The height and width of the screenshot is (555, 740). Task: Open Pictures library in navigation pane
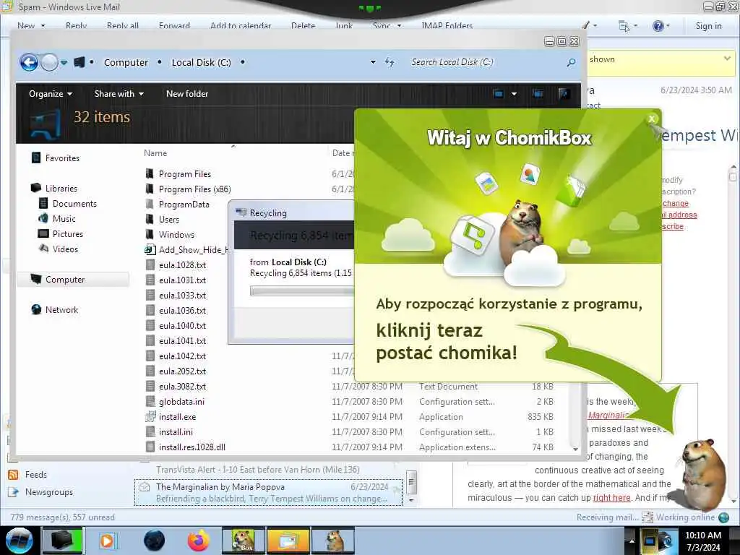(68, 233)
